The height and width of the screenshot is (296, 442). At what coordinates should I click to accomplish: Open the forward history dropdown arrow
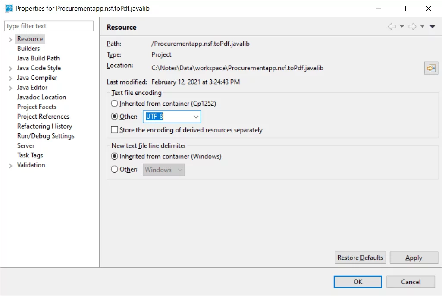[x=423, y=27]
